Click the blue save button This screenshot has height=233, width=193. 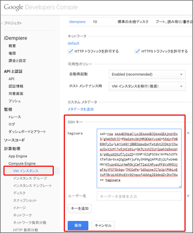pyautogui.click(x=78, y=226)
